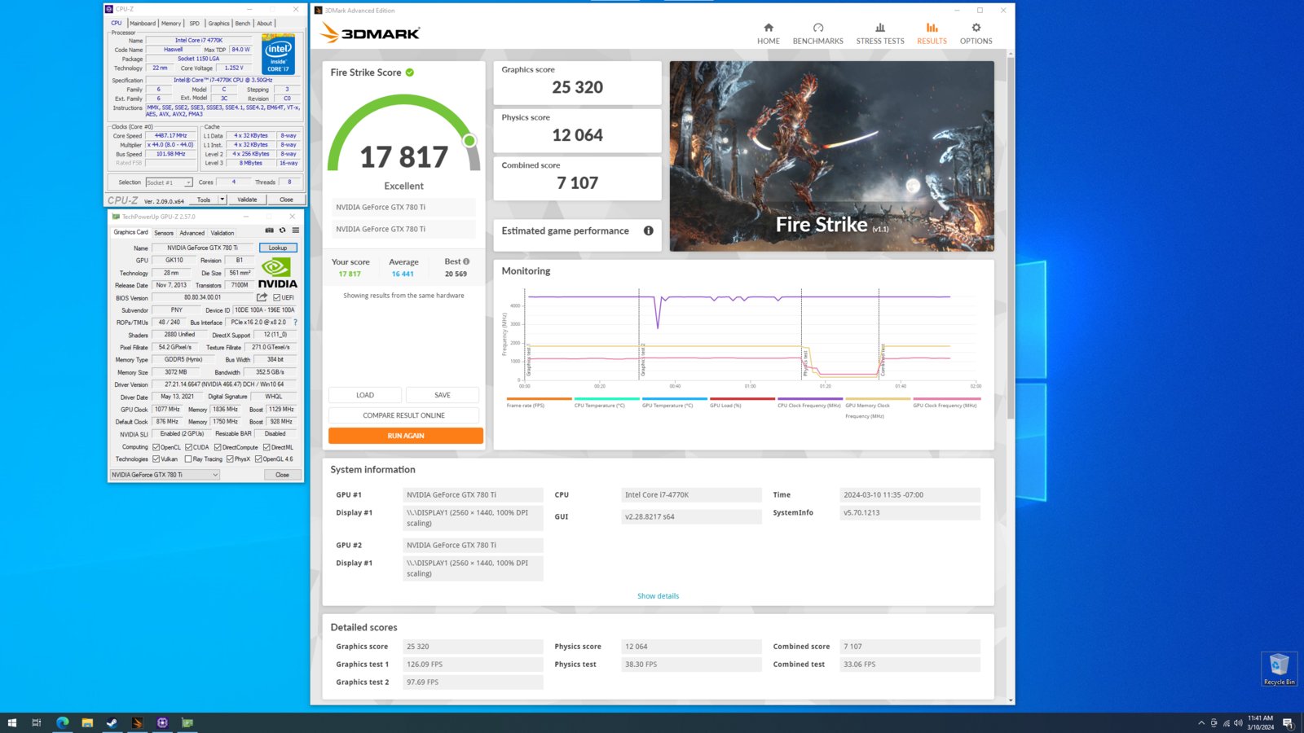Open the Bench tab in CPU-Z
Screen dimensions: 1304x733
(x=243, y=23)
